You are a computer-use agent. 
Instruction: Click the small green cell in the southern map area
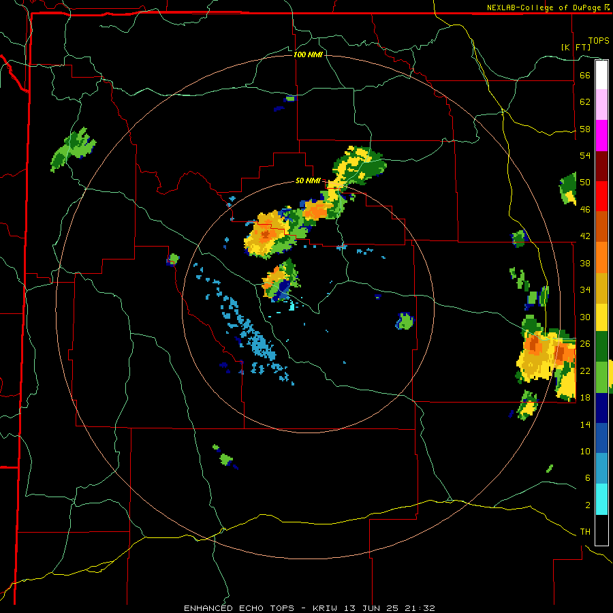pyautogui.click(x=225, y=458)
